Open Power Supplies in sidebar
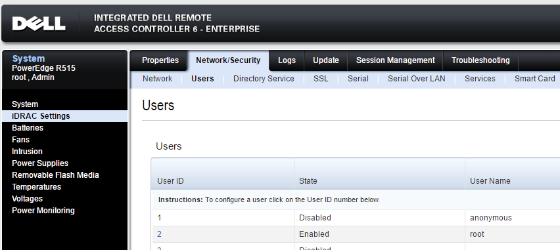Viewport: 560px width, 250px height. [x=40, y=163]
